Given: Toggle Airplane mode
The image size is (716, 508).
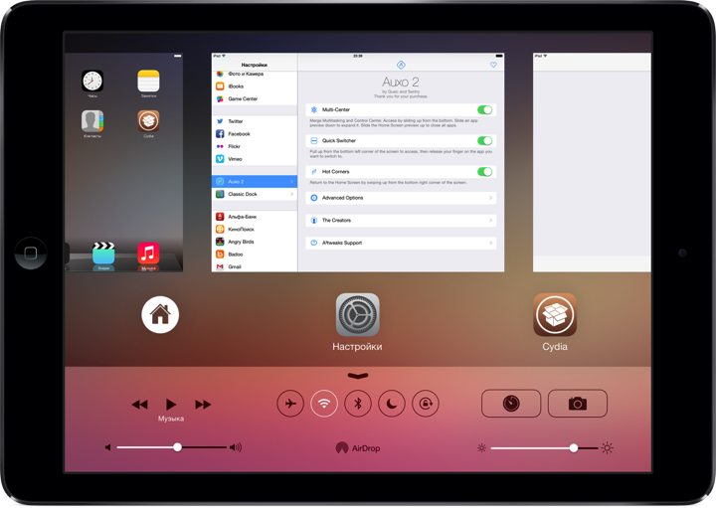Looking at the screenshot, I should tap(290, 404).
